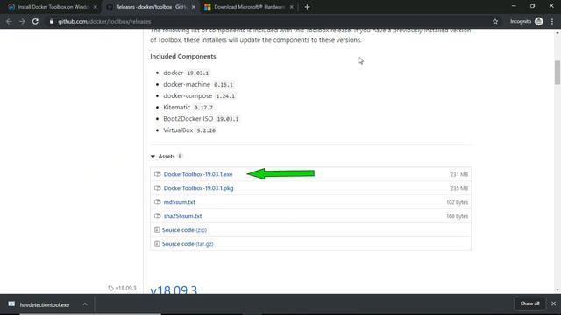The image size is (561, 315).
Task: Collapse the Assets section triangle
Action: [x=153, y=157]
